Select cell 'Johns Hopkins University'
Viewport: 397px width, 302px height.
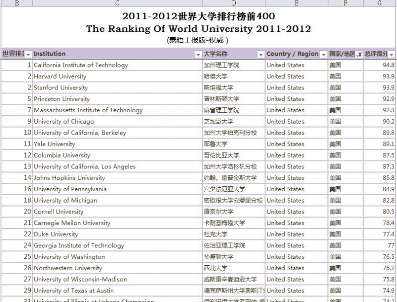pos(118,178)
